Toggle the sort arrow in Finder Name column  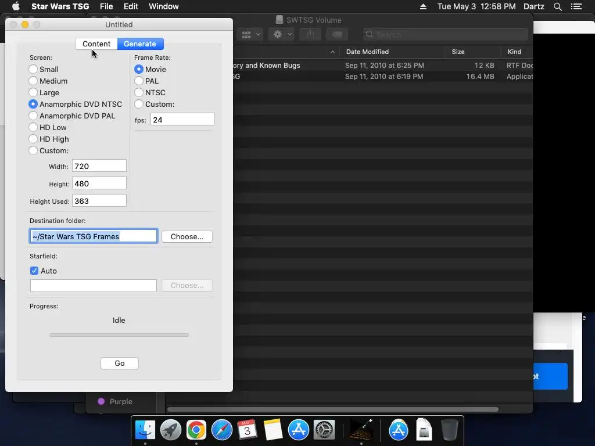(332, 52)
